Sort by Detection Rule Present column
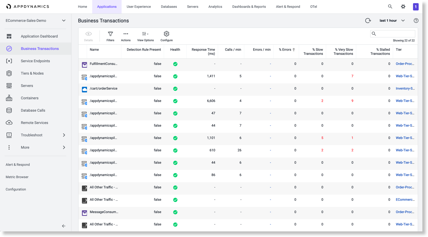The width and height of the screenshot is (428, 237). [x=144, y=50]
